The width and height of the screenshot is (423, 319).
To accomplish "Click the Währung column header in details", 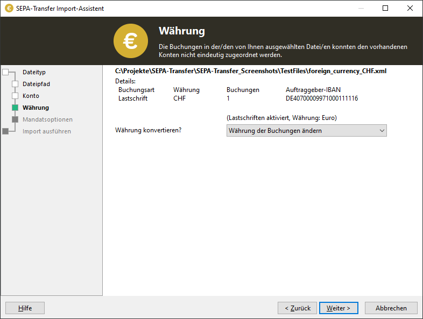I will click(x=186, y=90).
